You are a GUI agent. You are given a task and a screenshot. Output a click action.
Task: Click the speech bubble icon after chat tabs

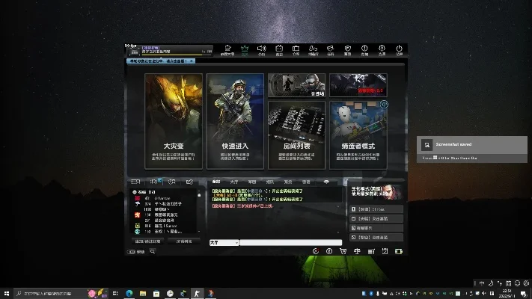(x=326, y=182)
